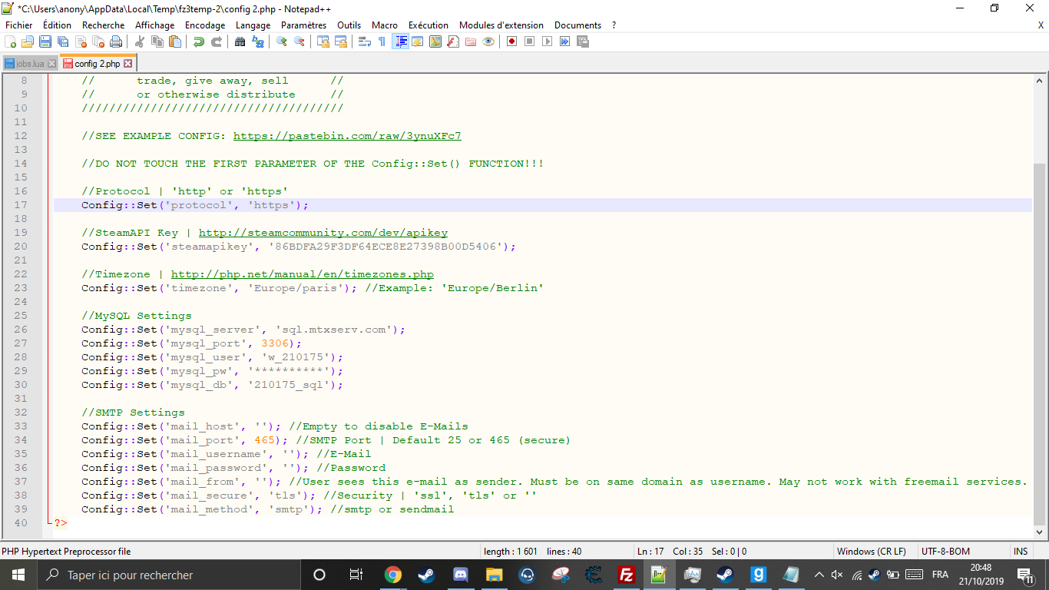Close the jobs.lua tab

(x=52, y=64)
